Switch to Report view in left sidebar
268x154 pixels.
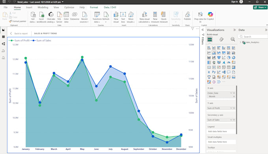click(x=4, y=30)
